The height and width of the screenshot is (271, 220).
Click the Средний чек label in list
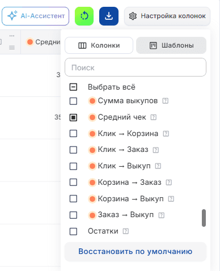tap(122, 117)
